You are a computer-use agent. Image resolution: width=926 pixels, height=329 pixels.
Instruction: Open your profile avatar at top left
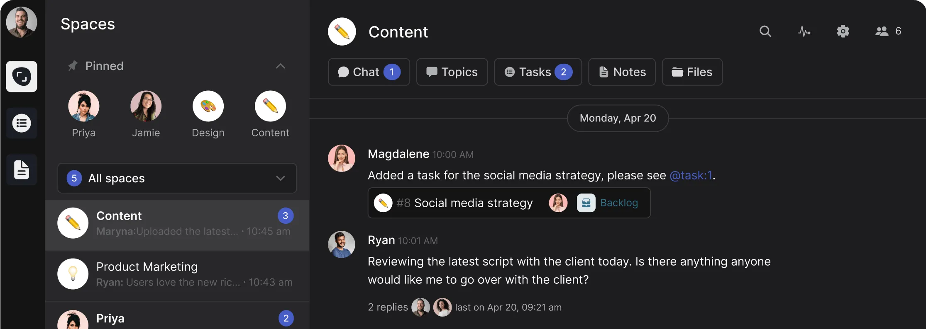click(22, 22)
